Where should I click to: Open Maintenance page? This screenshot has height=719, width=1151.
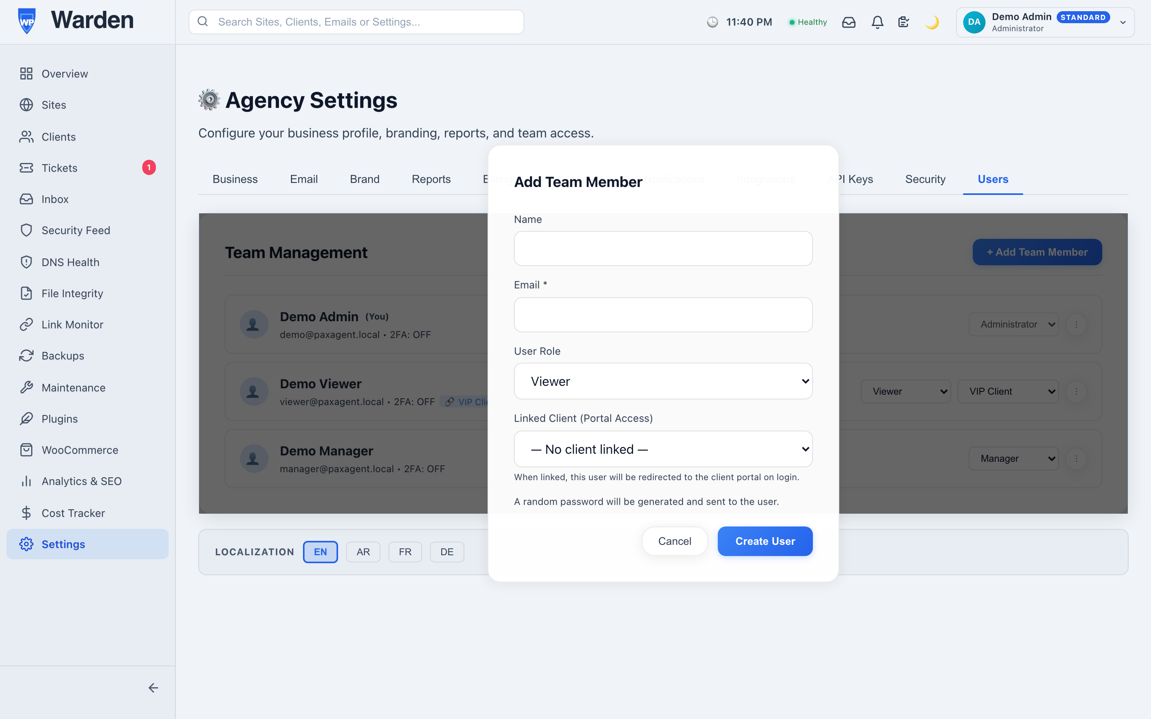pyautogui.click(x=88, y=388)
